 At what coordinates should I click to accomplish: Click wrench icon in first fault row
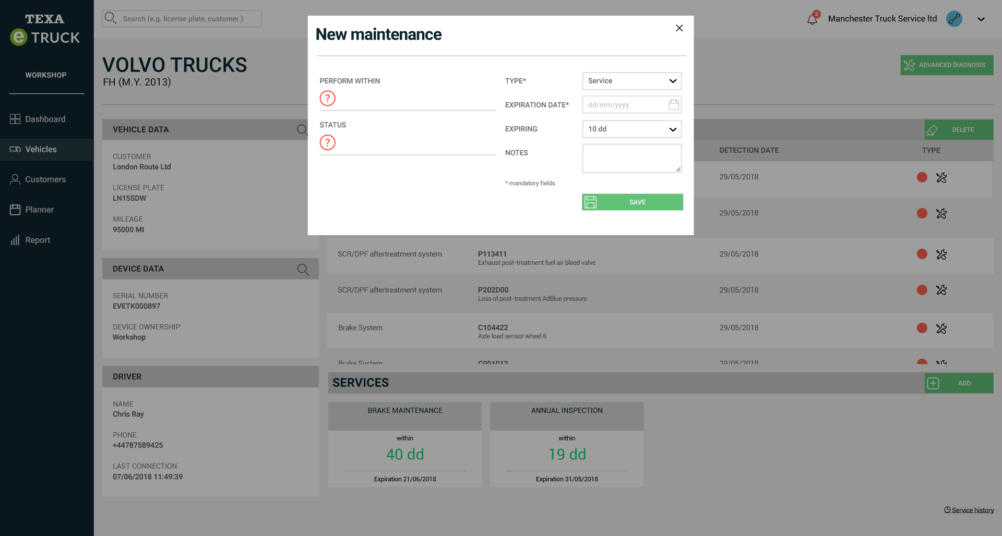tap(941, 178)
